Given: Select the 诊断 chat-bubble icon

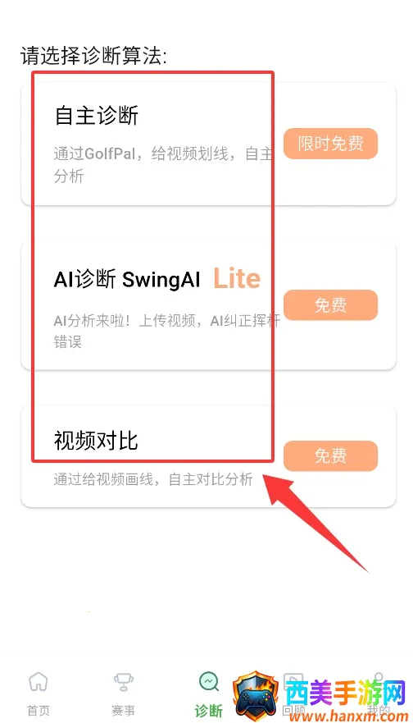Looking at the screenshot, I should point(209,681).
